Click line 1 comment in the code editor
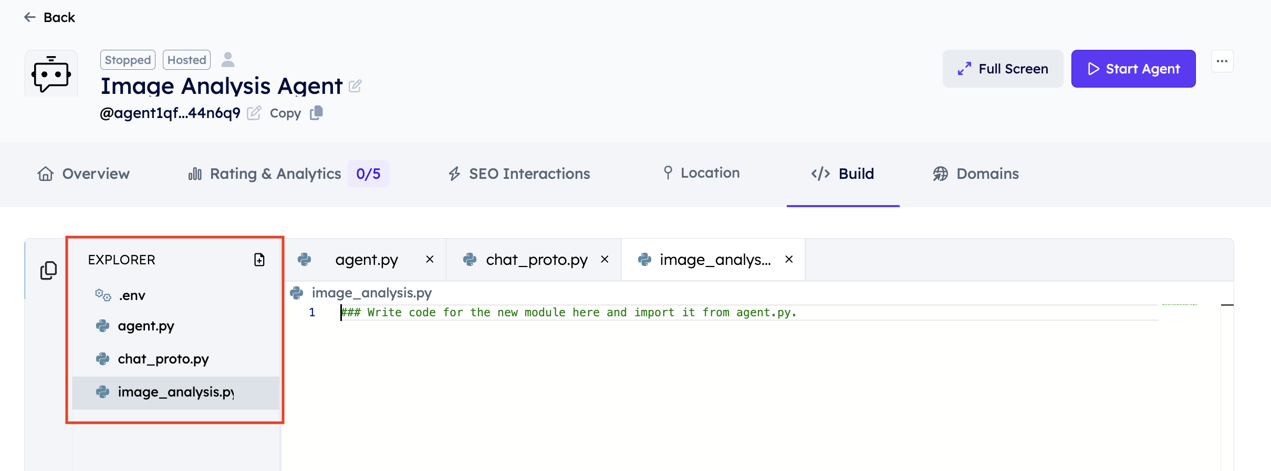The image size is (1271, 471). tap(569, 313)
